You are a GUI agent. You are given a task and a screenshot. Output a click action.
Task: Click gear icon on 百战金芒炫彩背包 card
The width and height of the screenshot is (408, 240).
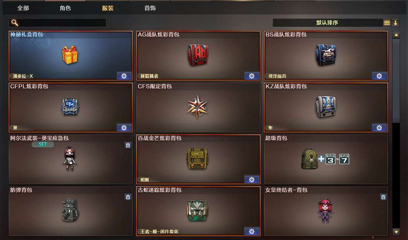(252, 179)
